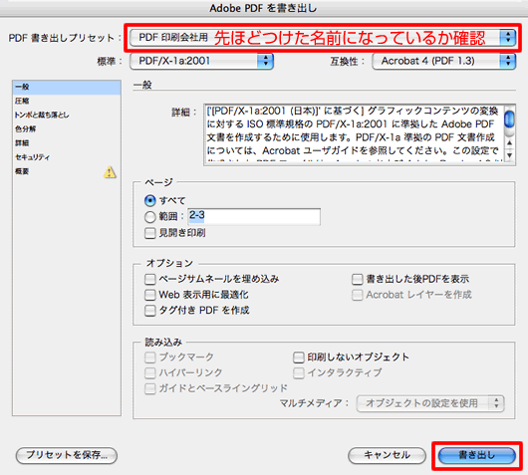The height and width of the screenshot is (475, 528).
Task: Toggle the ブックマーク checkbox
Action: click(x=149, y=356)
